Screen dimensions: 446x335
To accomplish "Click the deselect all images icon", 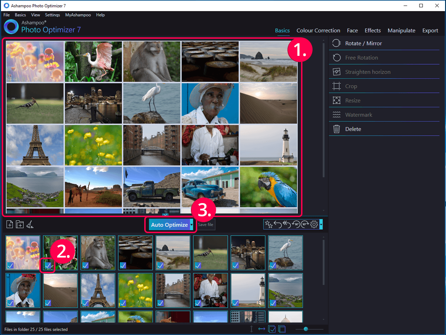I will point(282,329).
